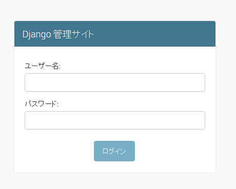Focus the password text box
This screenshot has width=236, height=189.
(x=115, y=120)
